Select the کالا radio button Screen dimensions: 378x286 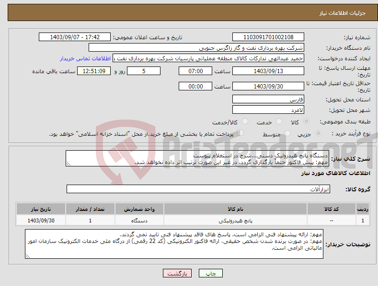pyautogui.click(x=307, y=121)
